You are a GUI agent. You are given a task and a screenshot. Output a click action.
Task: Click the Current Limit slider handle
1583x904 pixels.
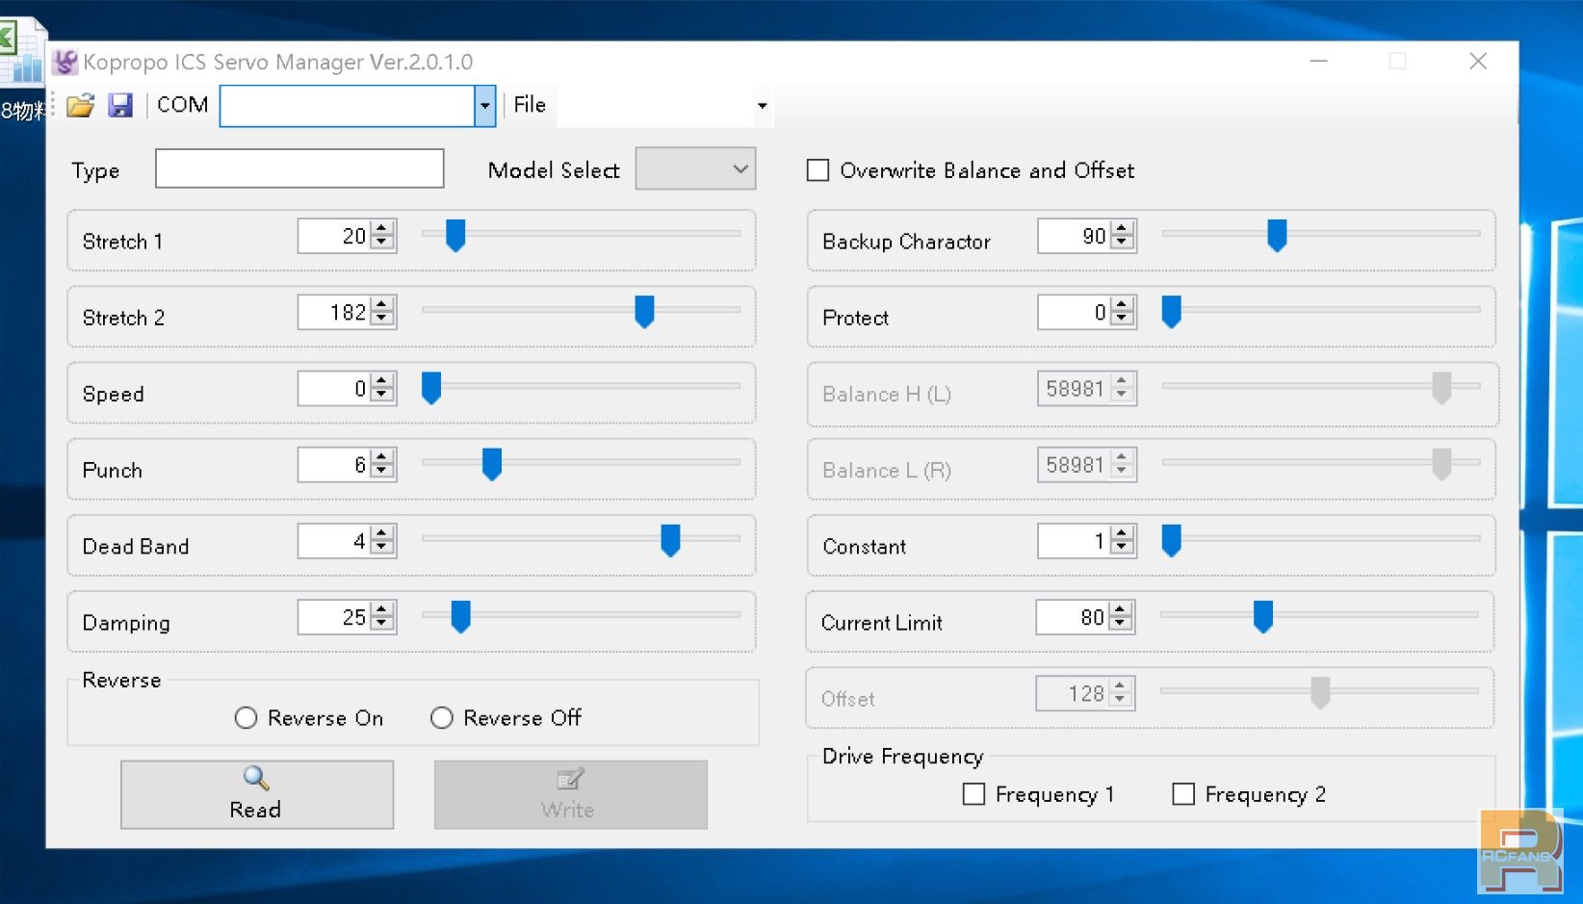tap(1263, 616)
